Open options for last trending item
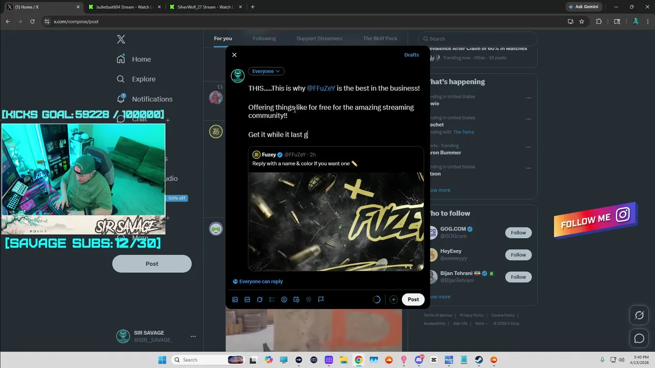 point(529,168)
